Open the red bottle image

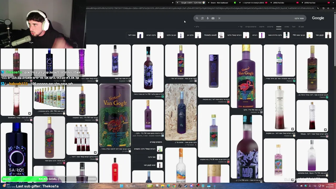coord(115,168)
